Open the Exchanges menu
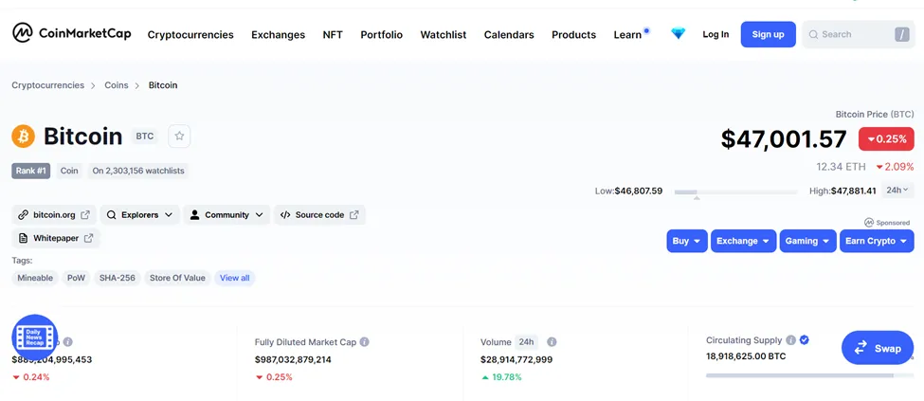 click(x=278, y=35)
